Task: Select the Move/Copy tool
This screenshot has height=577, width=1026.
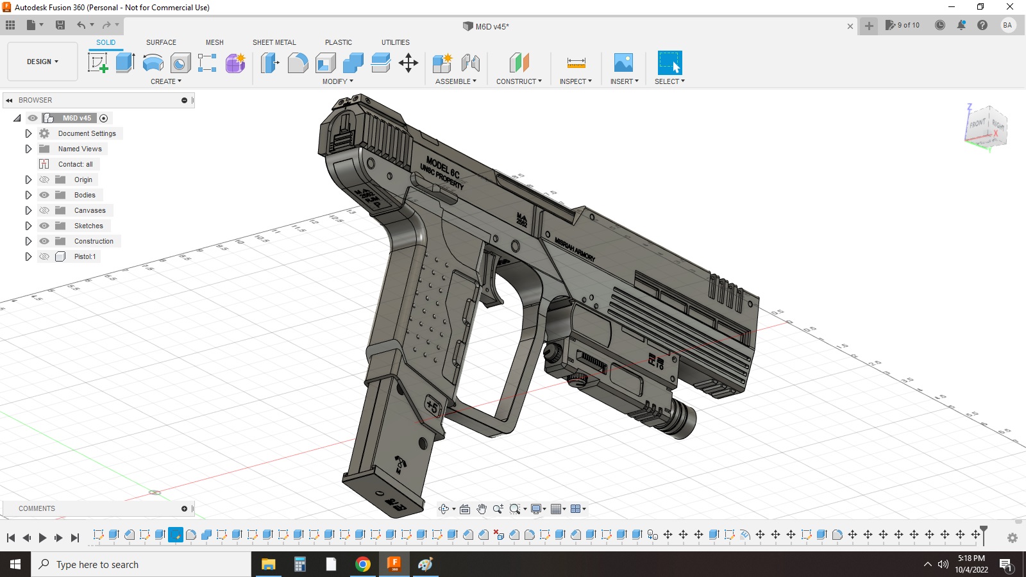Action: click(x=408, y=63)
